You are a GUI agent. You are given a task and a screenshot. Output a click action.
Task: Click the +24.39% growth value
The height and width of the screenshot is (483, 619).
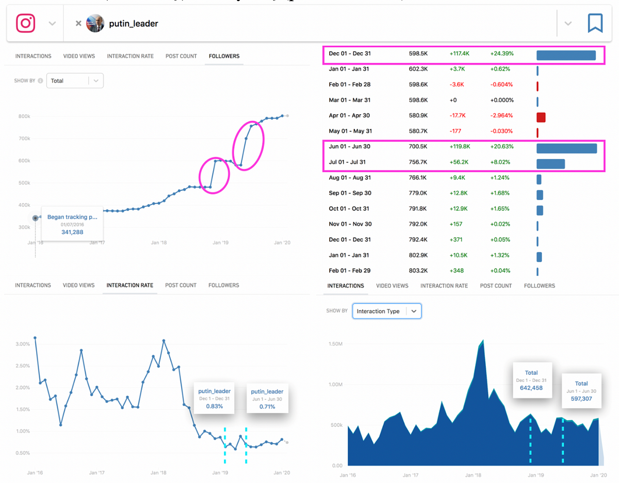click(x=502, y=54)
